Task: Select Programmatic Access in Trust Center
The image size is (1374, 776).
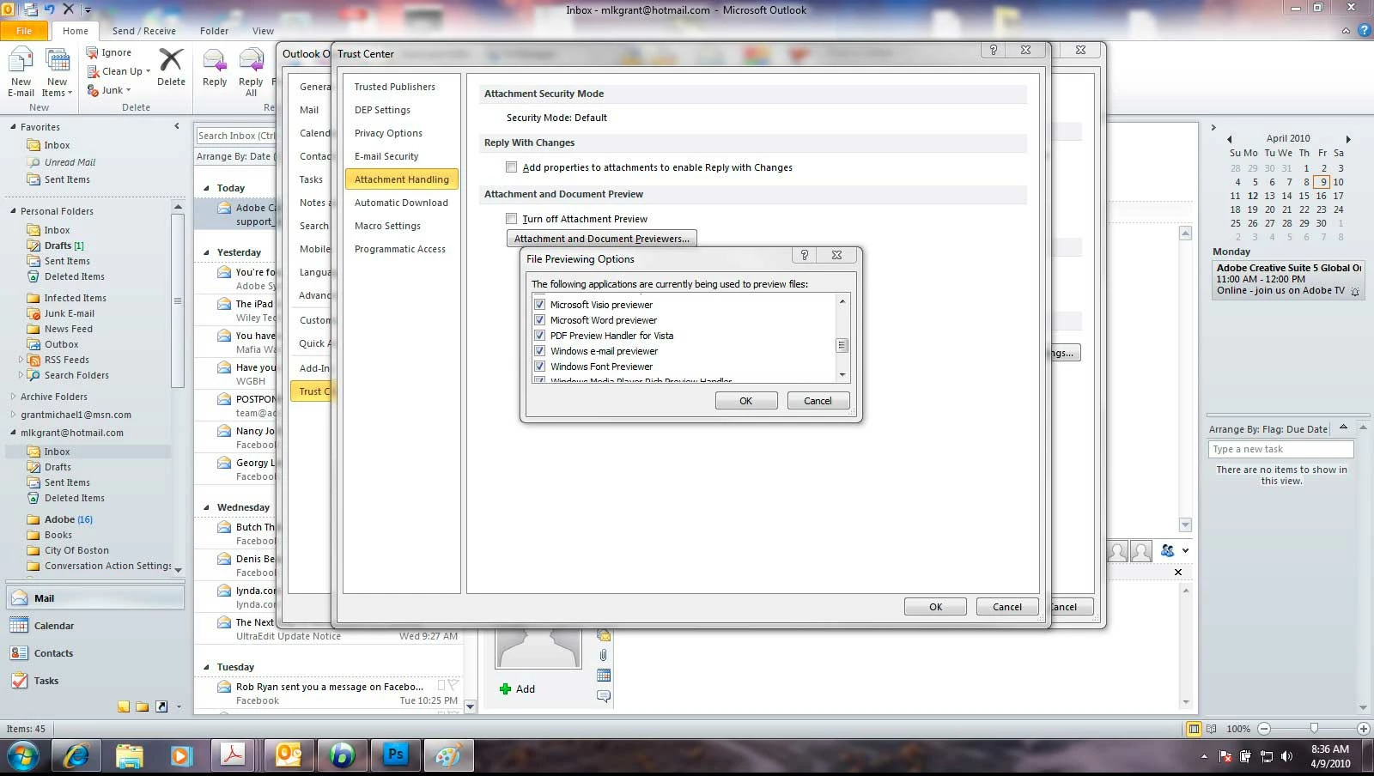Action: (401, 249)
